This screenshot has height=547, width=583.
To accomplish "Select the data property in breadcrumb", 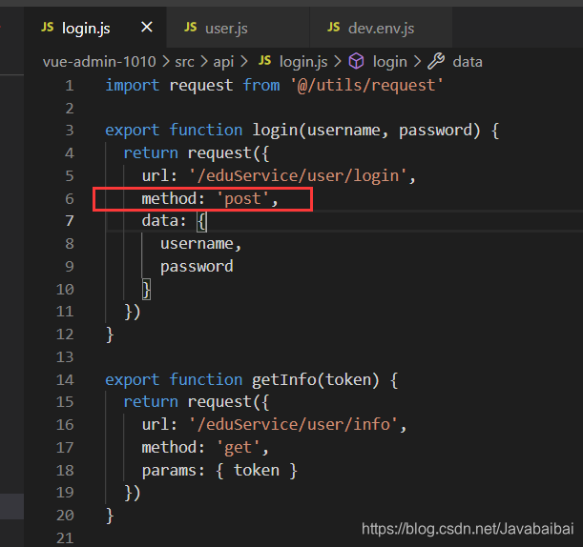I will (x=468, y=62).
